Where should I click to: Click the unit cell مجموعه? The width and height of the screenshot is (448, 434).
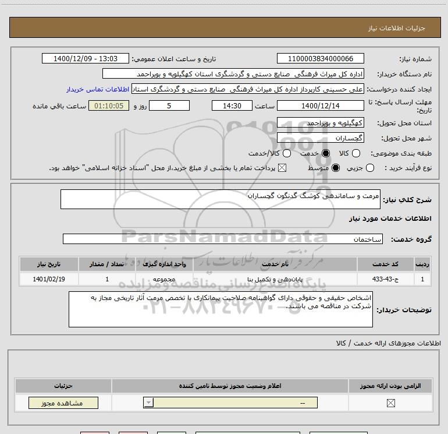164,279
